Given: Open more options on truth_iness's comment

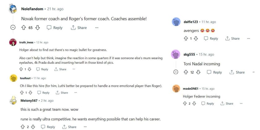Looking at the screenshot, I should coord(74,69).
